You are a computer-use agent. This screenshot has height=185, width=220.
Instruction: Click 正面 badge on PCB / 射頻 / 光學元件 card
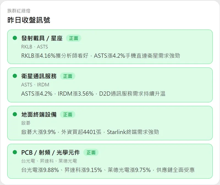91,153
